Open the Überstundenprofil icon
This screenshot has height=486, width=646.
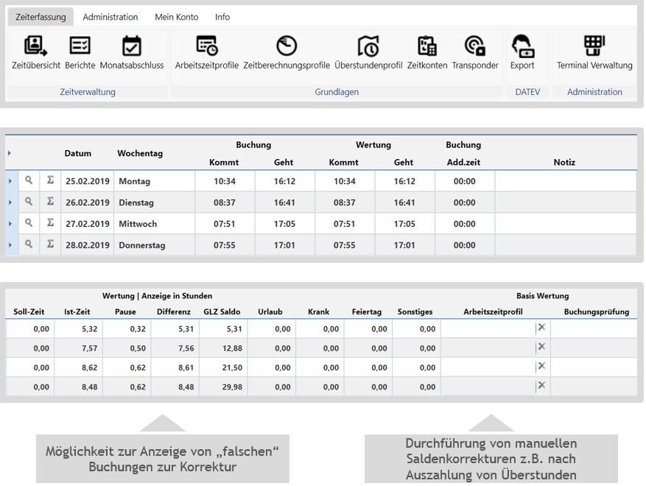coord(368,46)
